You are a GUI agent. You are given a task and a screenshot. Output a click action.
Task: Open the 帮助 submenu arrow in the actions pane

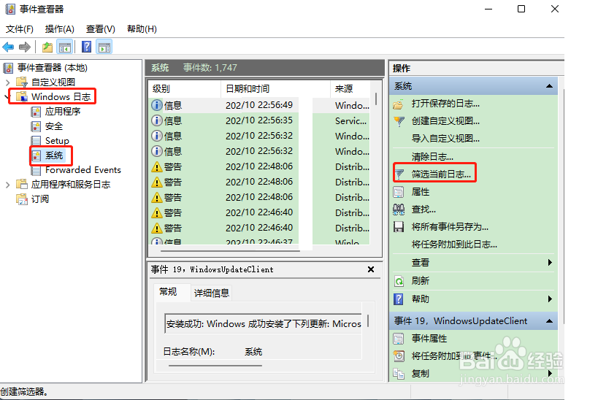[550, 299]
